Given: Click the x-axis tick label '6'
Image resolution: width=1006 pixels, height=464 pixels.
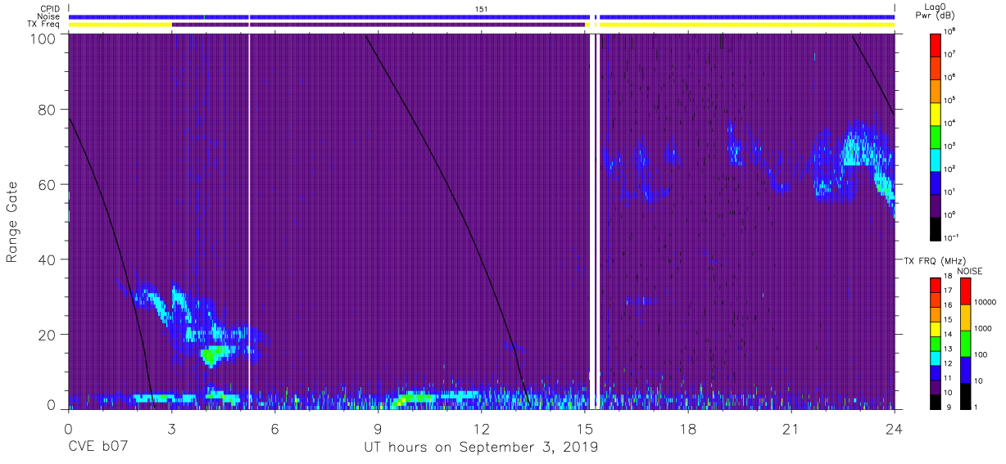Looking at the screenshot, I should point(274,429).
